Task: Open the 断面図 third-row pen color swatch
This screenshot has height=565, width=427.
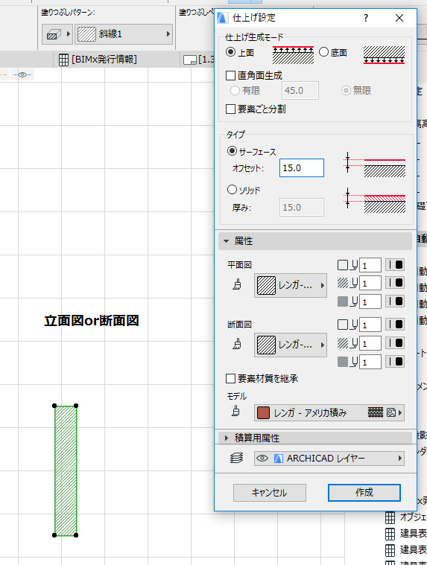Action: pyautogui.click(x=395, y=362)
